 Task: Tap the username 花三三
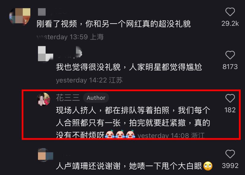pos(68,98)
